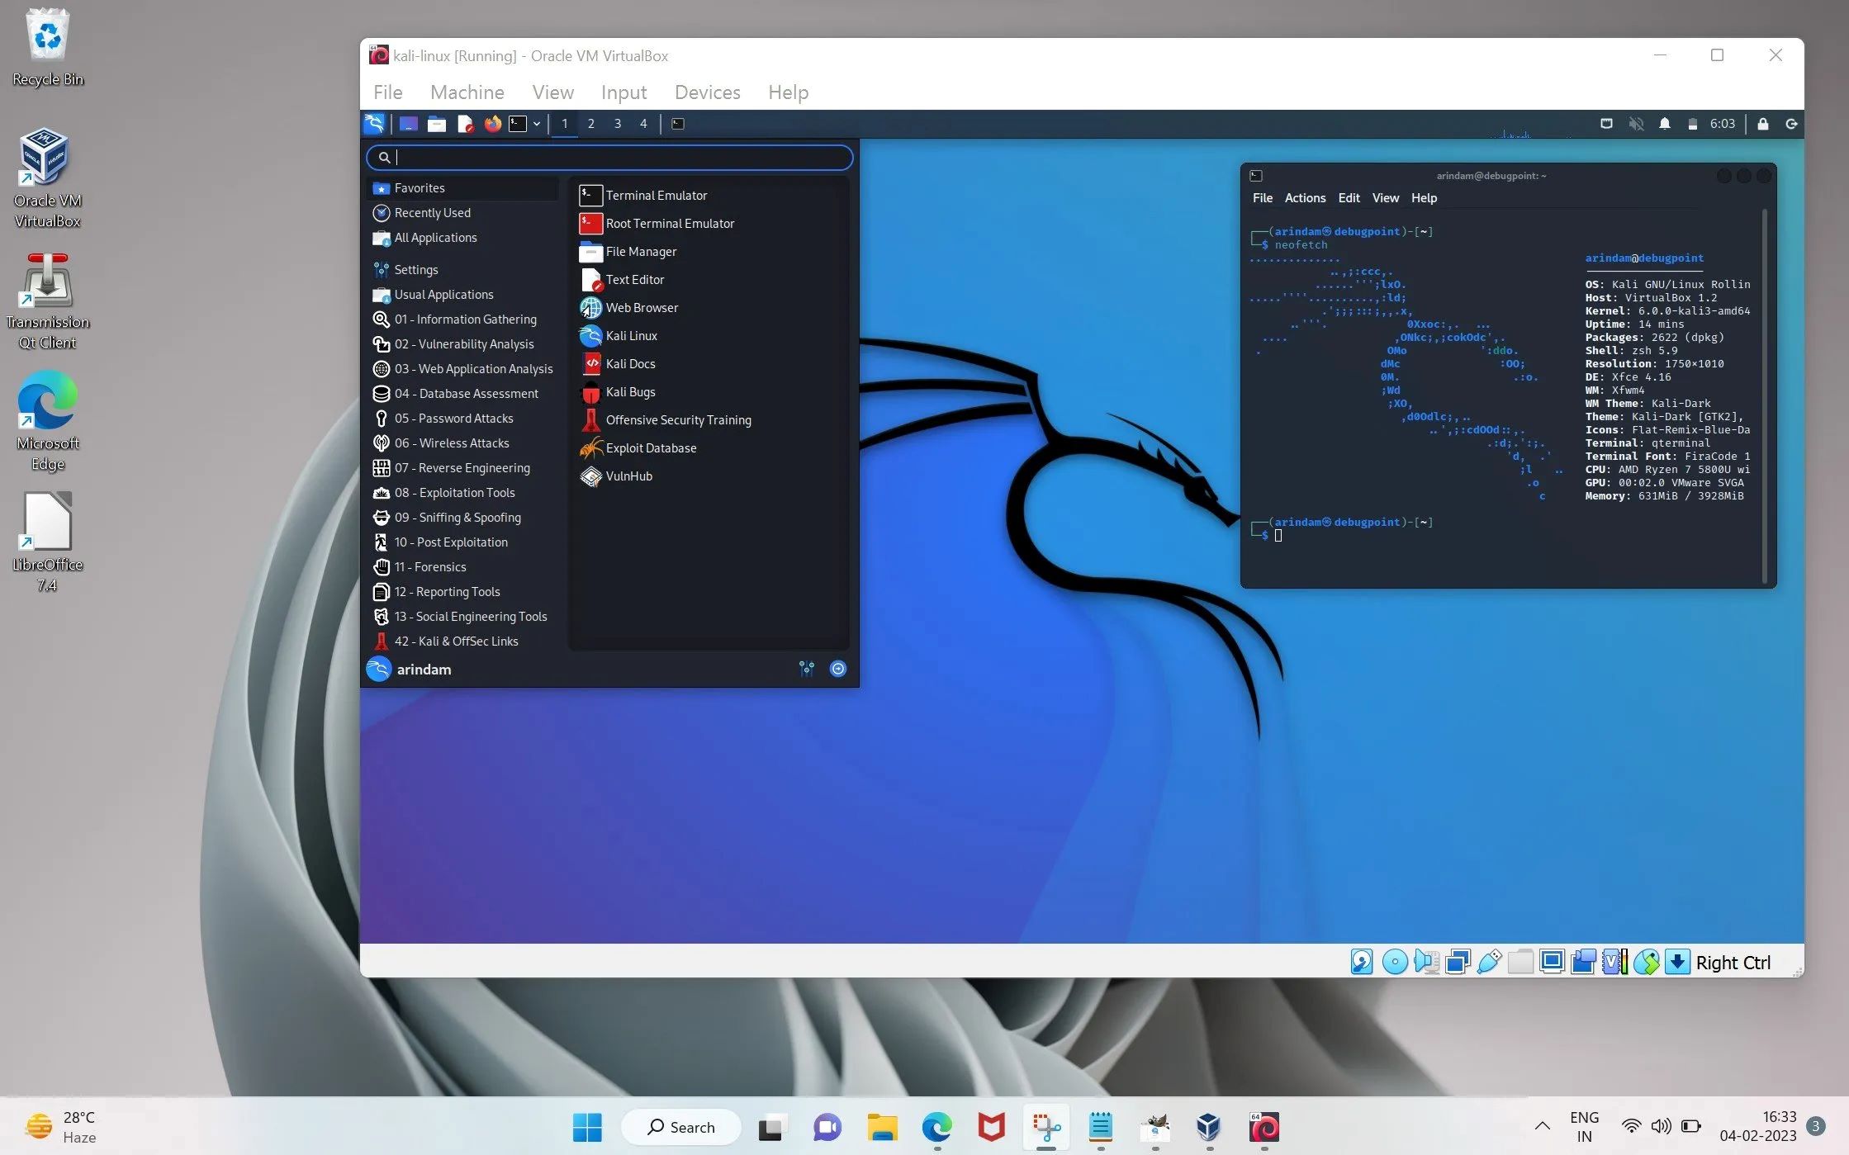Click the Kali dragon menu button

(374, 123)
